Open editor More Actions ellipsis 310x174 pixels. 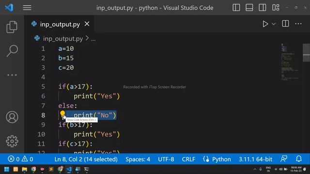(x=298, y=24)
